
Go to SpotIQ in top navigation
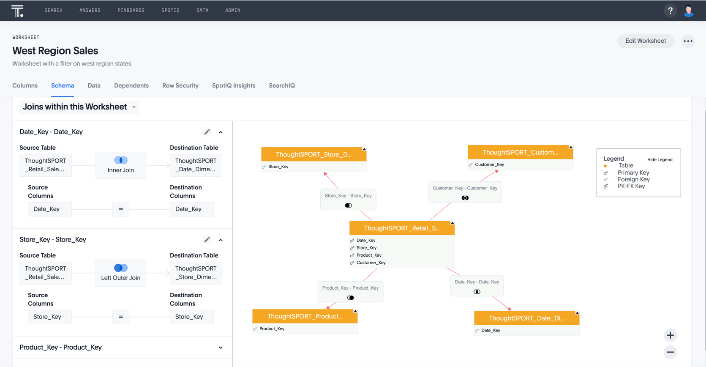(170, 11)
